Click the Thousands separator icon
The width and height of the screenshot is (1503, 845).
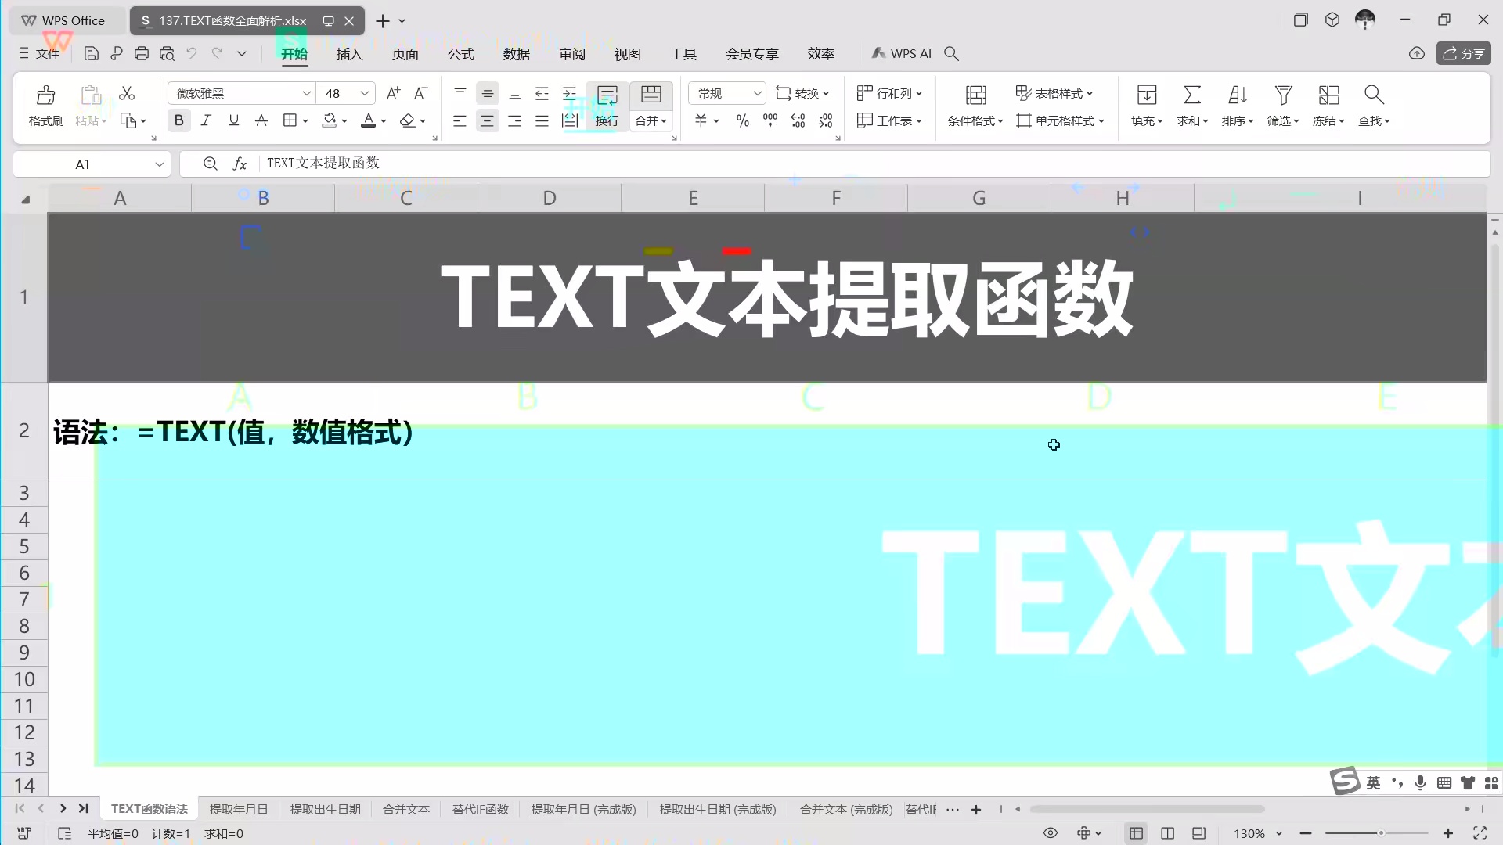tap(770, 120)
